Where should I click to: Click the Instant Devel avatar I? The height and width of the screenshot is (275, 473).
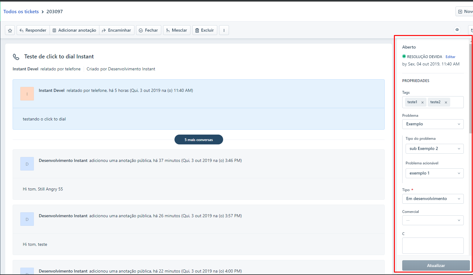pyautogui.click(x=27, y=94)
